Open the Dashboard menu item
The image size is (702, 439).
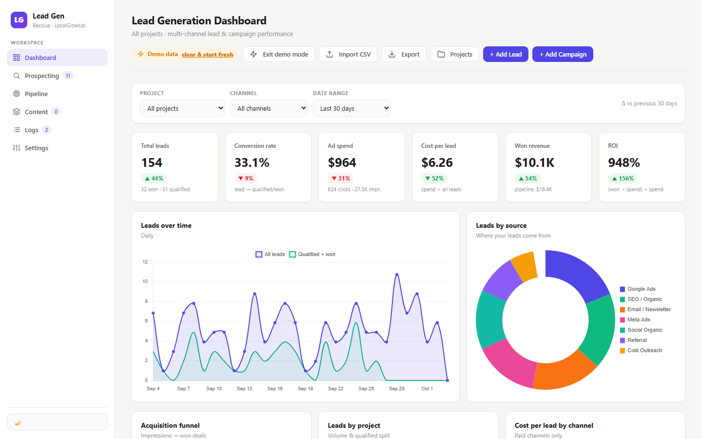click(57, 58)
